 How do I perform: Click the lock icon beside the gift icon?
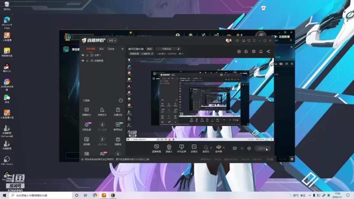[246, 51]
